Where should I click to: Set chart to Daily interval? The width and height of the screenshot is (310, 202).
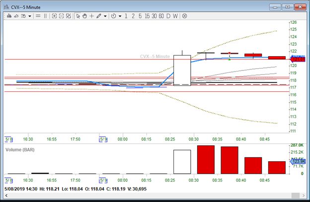(168, 16)
